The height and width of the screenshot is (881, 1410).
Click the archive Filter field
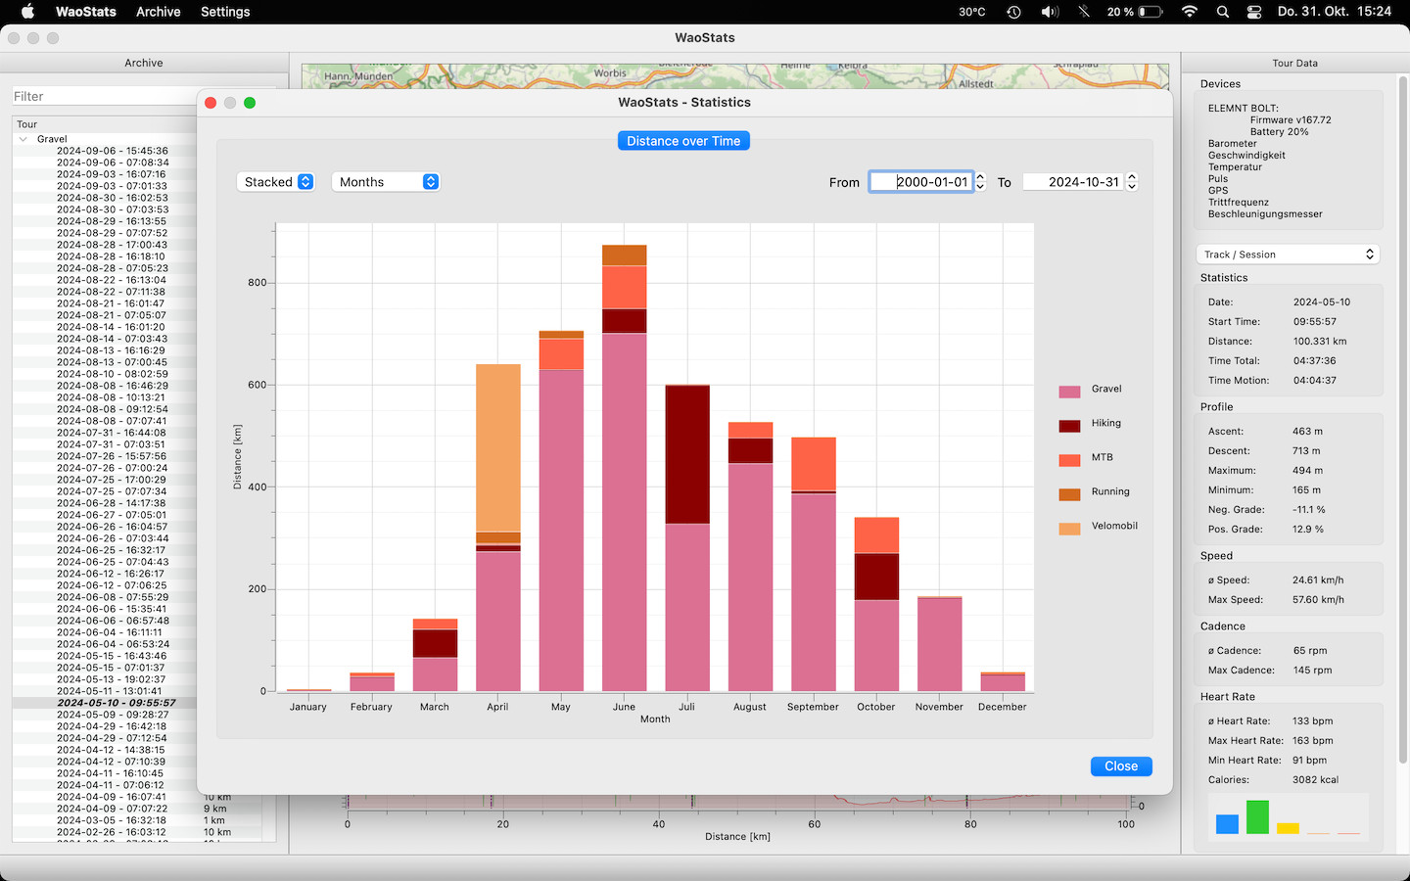coord(104,96)
